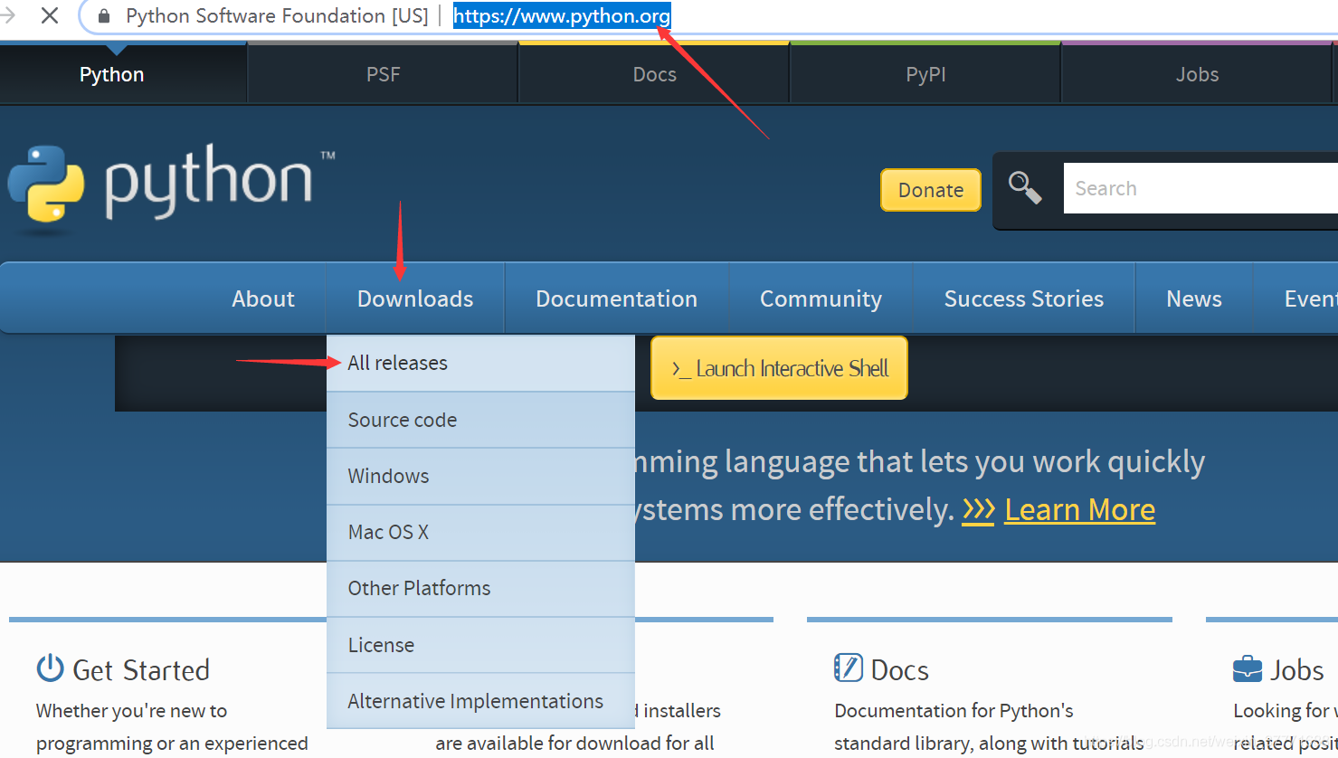Click the Get Started power icon

click(51, 668)
